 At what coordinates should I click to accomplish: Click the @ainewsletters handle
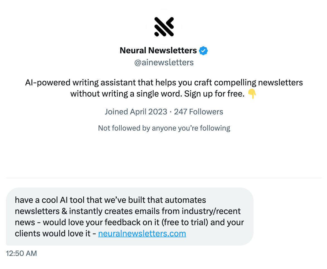coord(164,62)
